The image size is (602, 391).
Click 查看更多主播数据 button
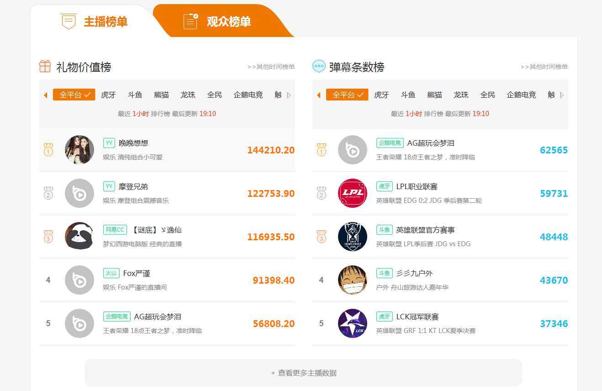pyautogui.click(x=303, y=373)
